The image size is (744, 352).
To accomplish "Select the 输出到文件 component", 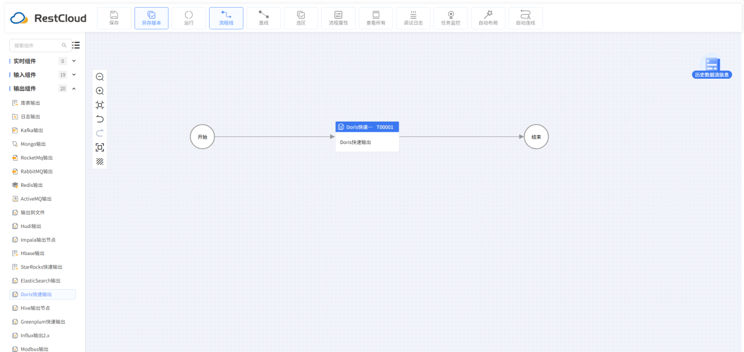I will pos(42,212).
